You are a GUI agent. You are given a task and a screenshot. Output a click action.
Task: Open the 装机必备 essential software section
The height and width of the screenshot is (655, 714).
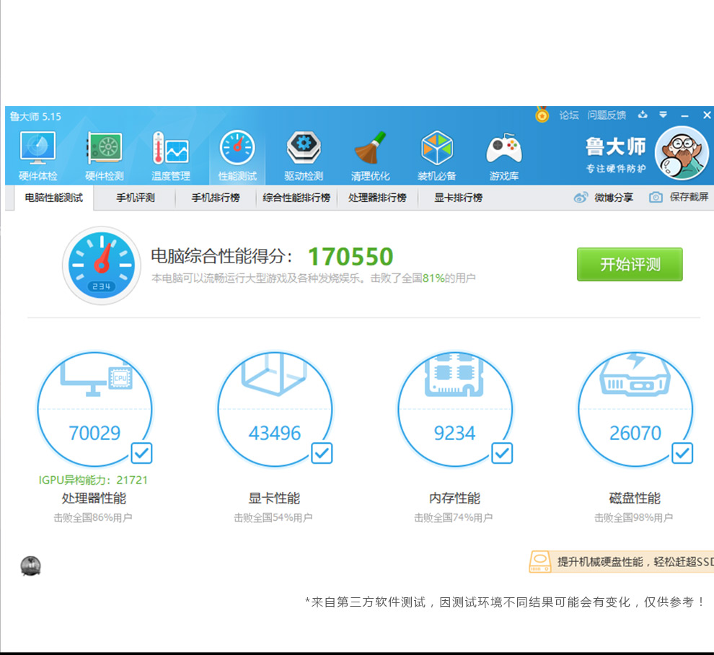[x=436, y=157]
